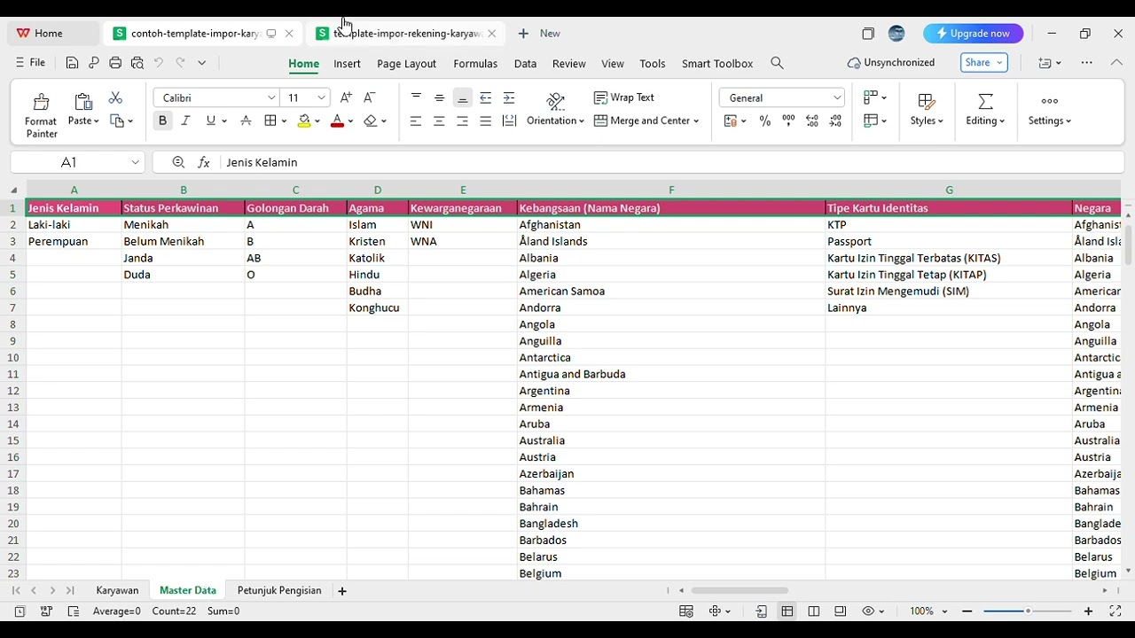1135x638 pixels.
Task: Toggle Italic formatting
Action: (185, 121)
